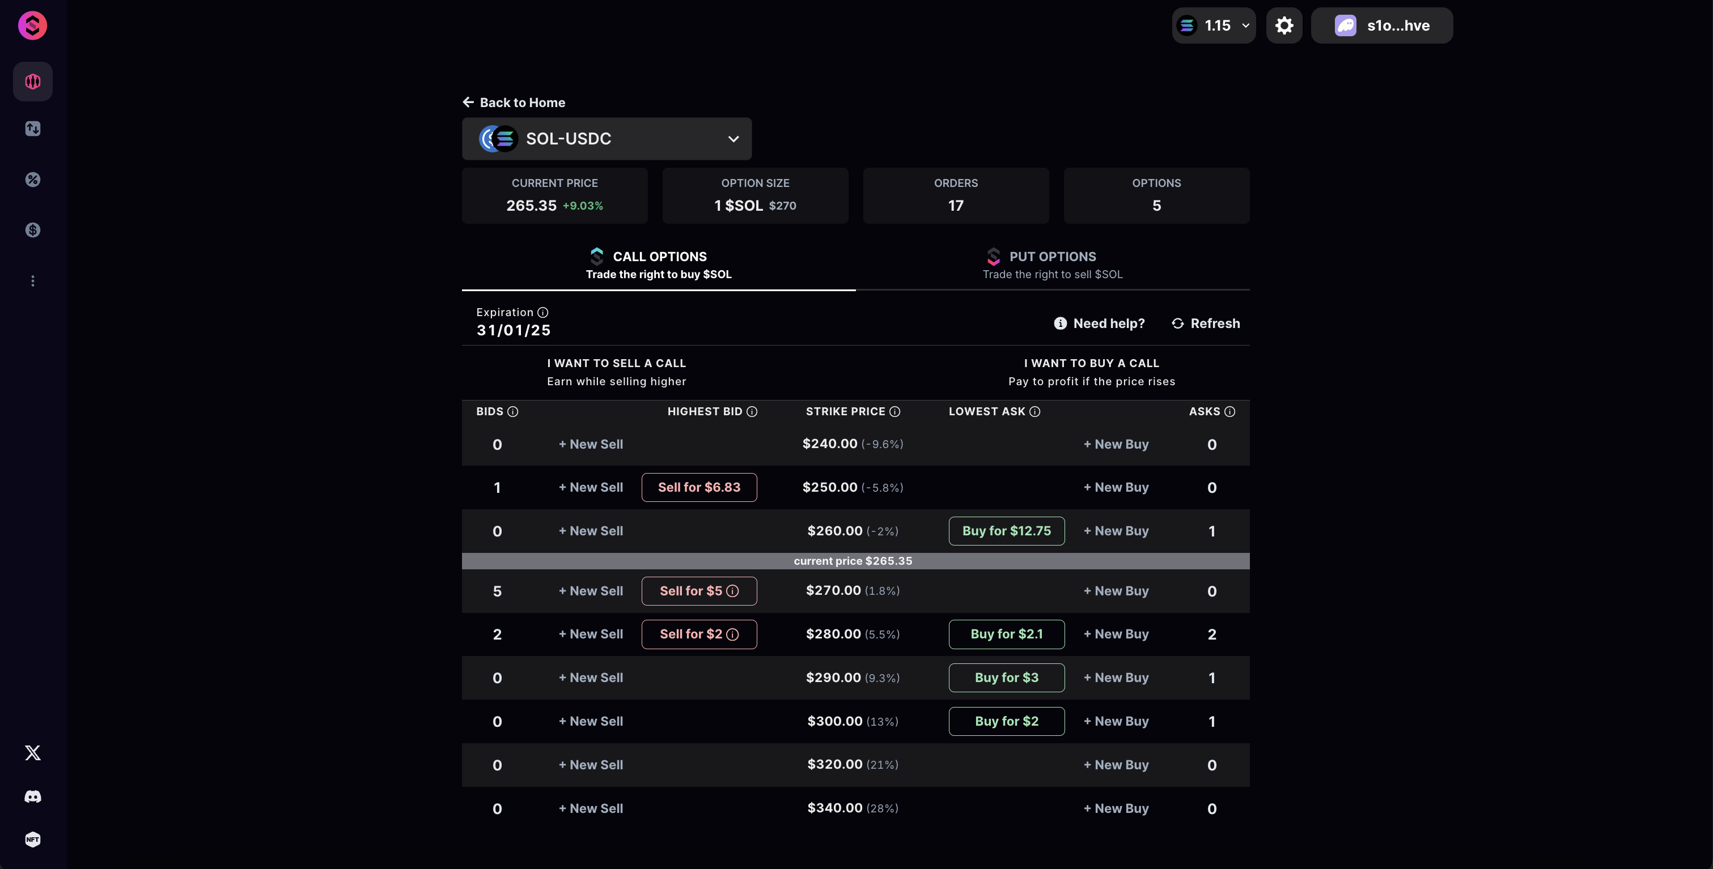Screen dimensions: 1713x869
Task: Click New Buy for the $340.00 strike
Action: coord(1116,808)
